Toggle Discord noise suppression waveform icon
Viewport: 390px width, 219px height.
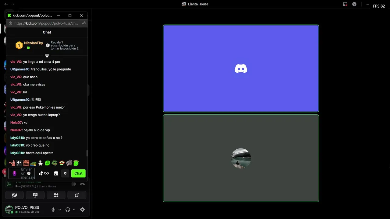pos(73,184)
